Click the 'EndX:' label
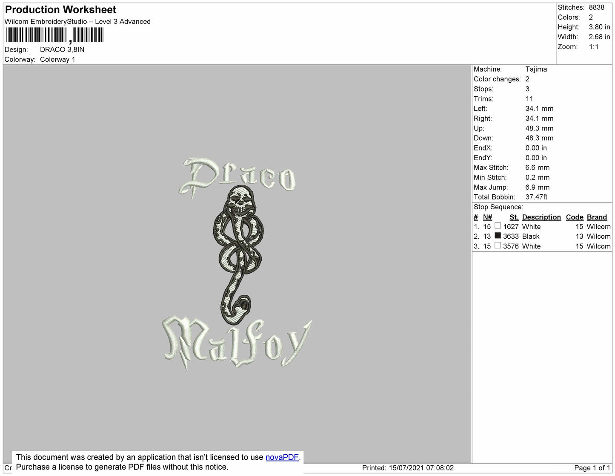 pyautogui.click(x=483, y=148)
